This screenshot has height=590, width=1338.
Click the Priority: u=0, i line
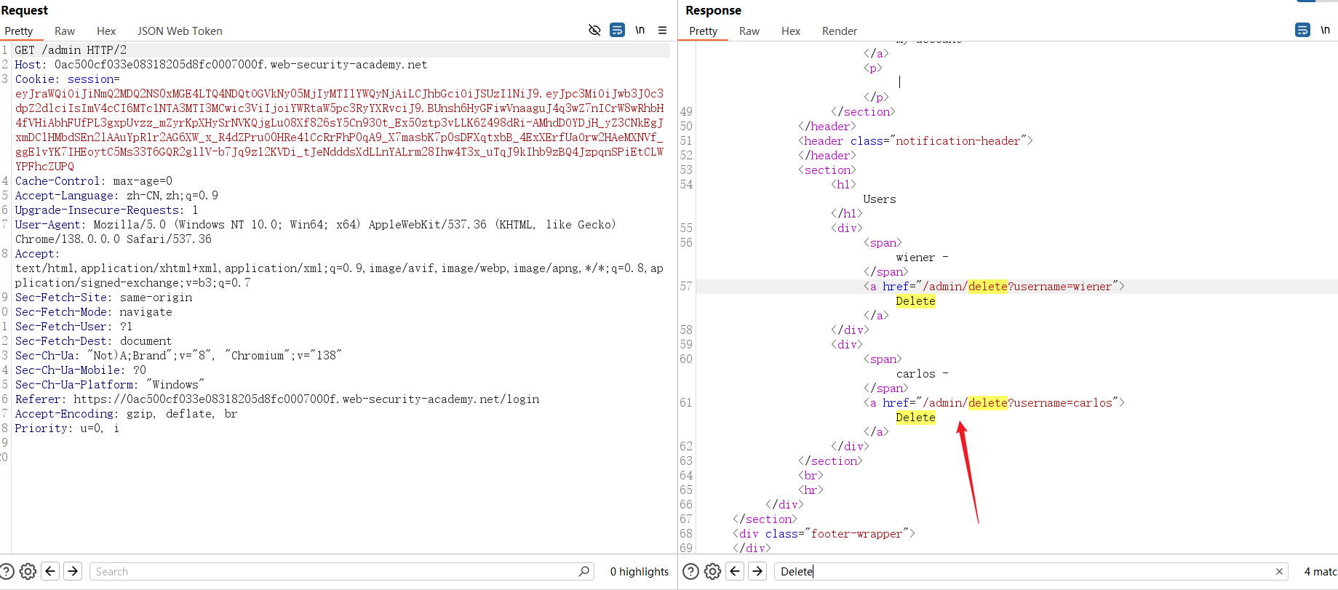click(67, 428)
